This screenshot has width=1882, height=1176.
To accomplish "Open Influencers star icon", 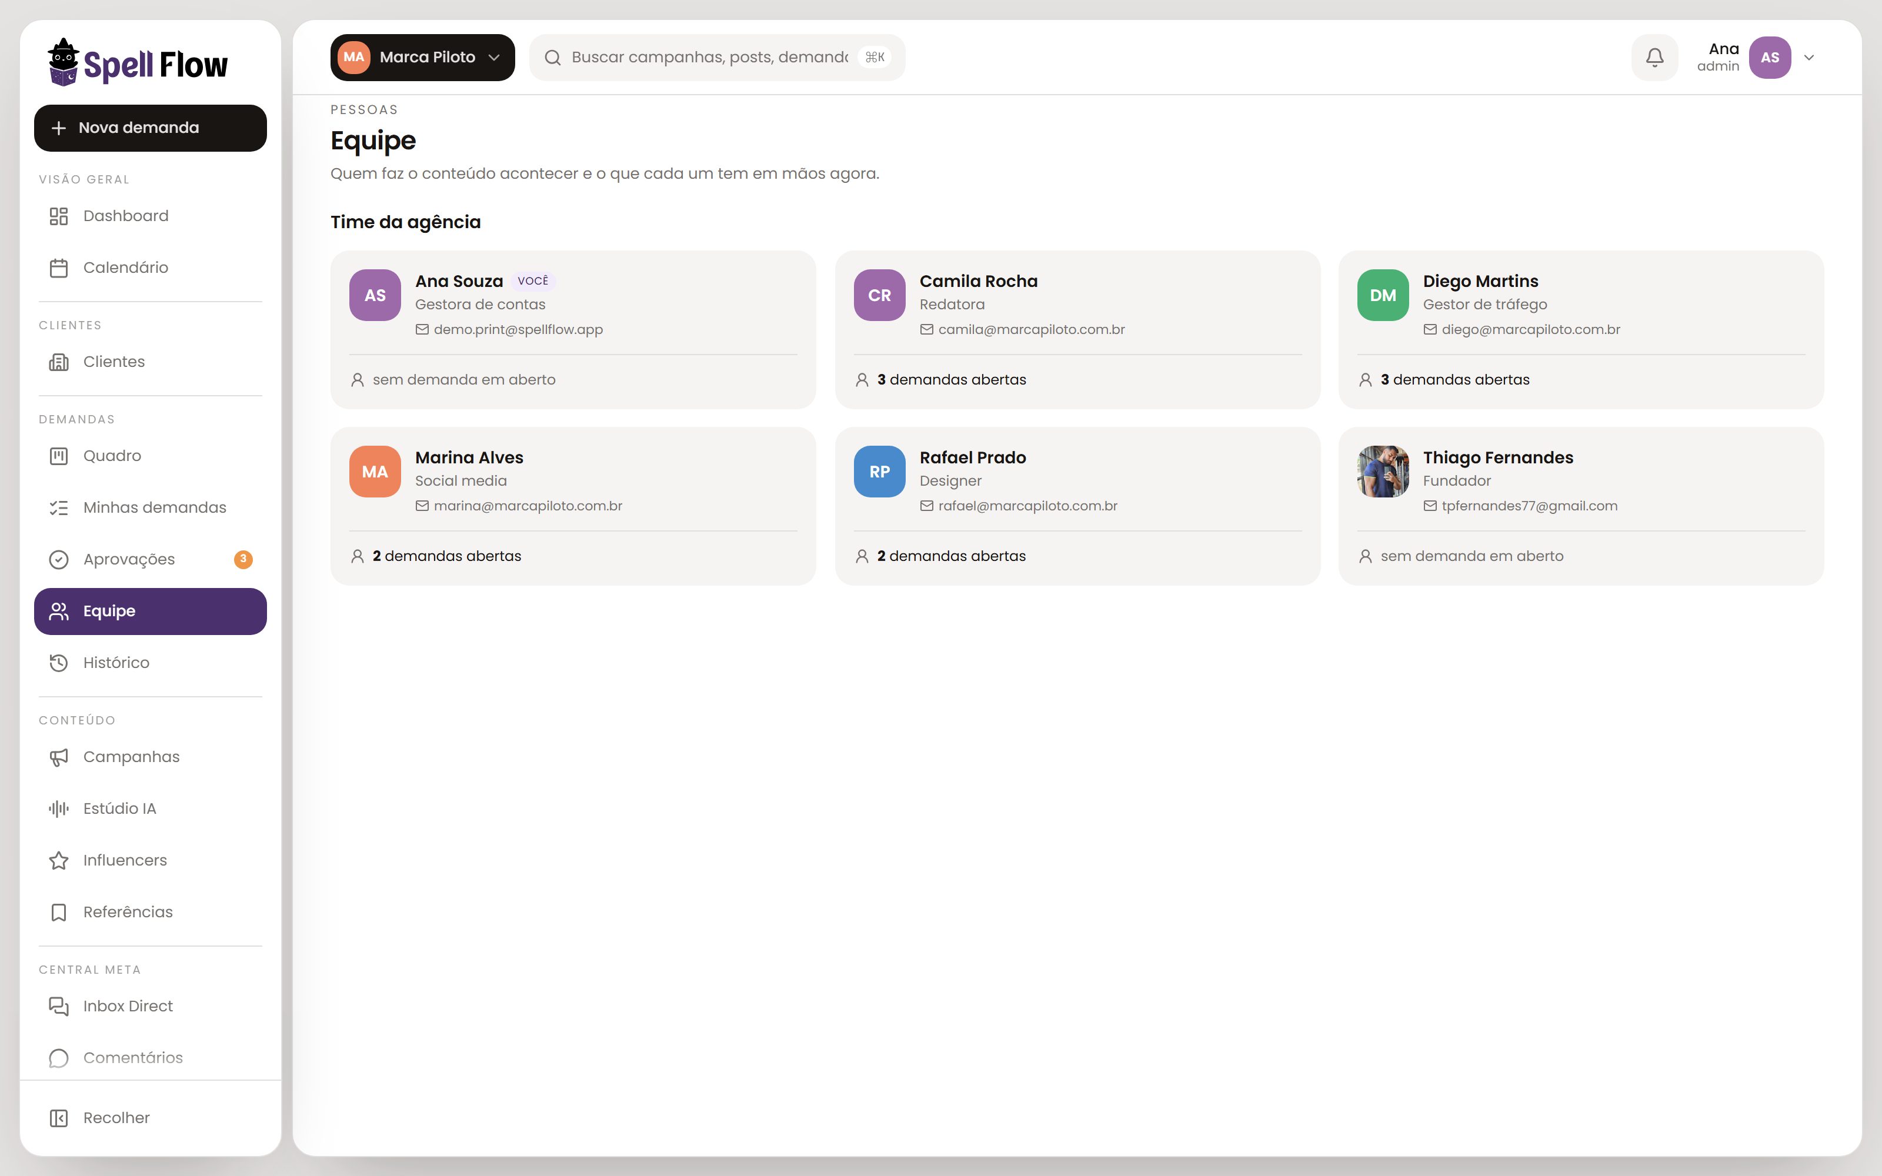I will [x=58, y=860].
